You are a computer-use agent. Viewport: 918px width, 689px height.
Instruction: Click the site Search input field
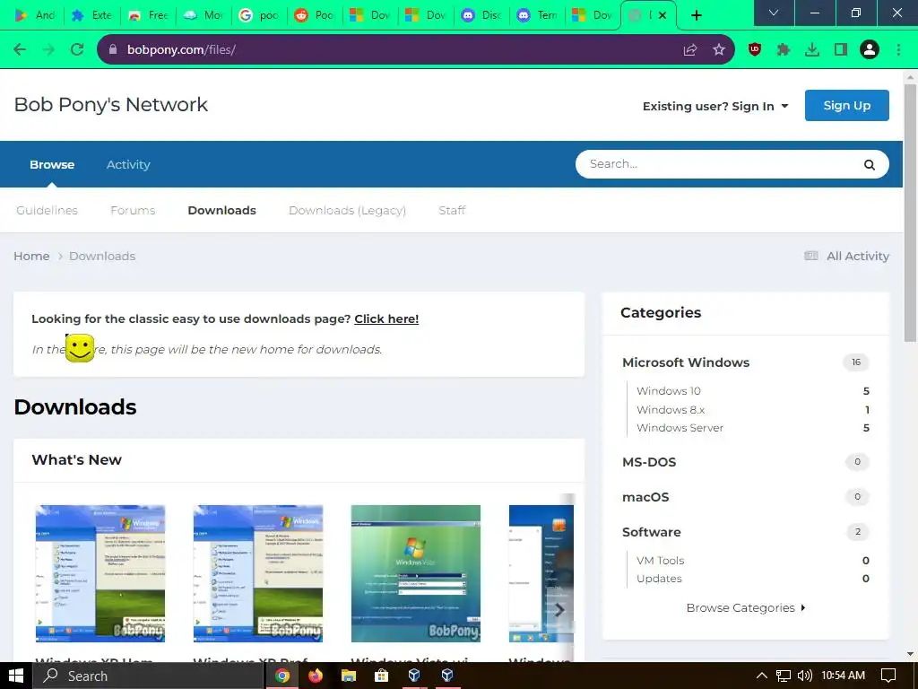(x=720, y=164)
